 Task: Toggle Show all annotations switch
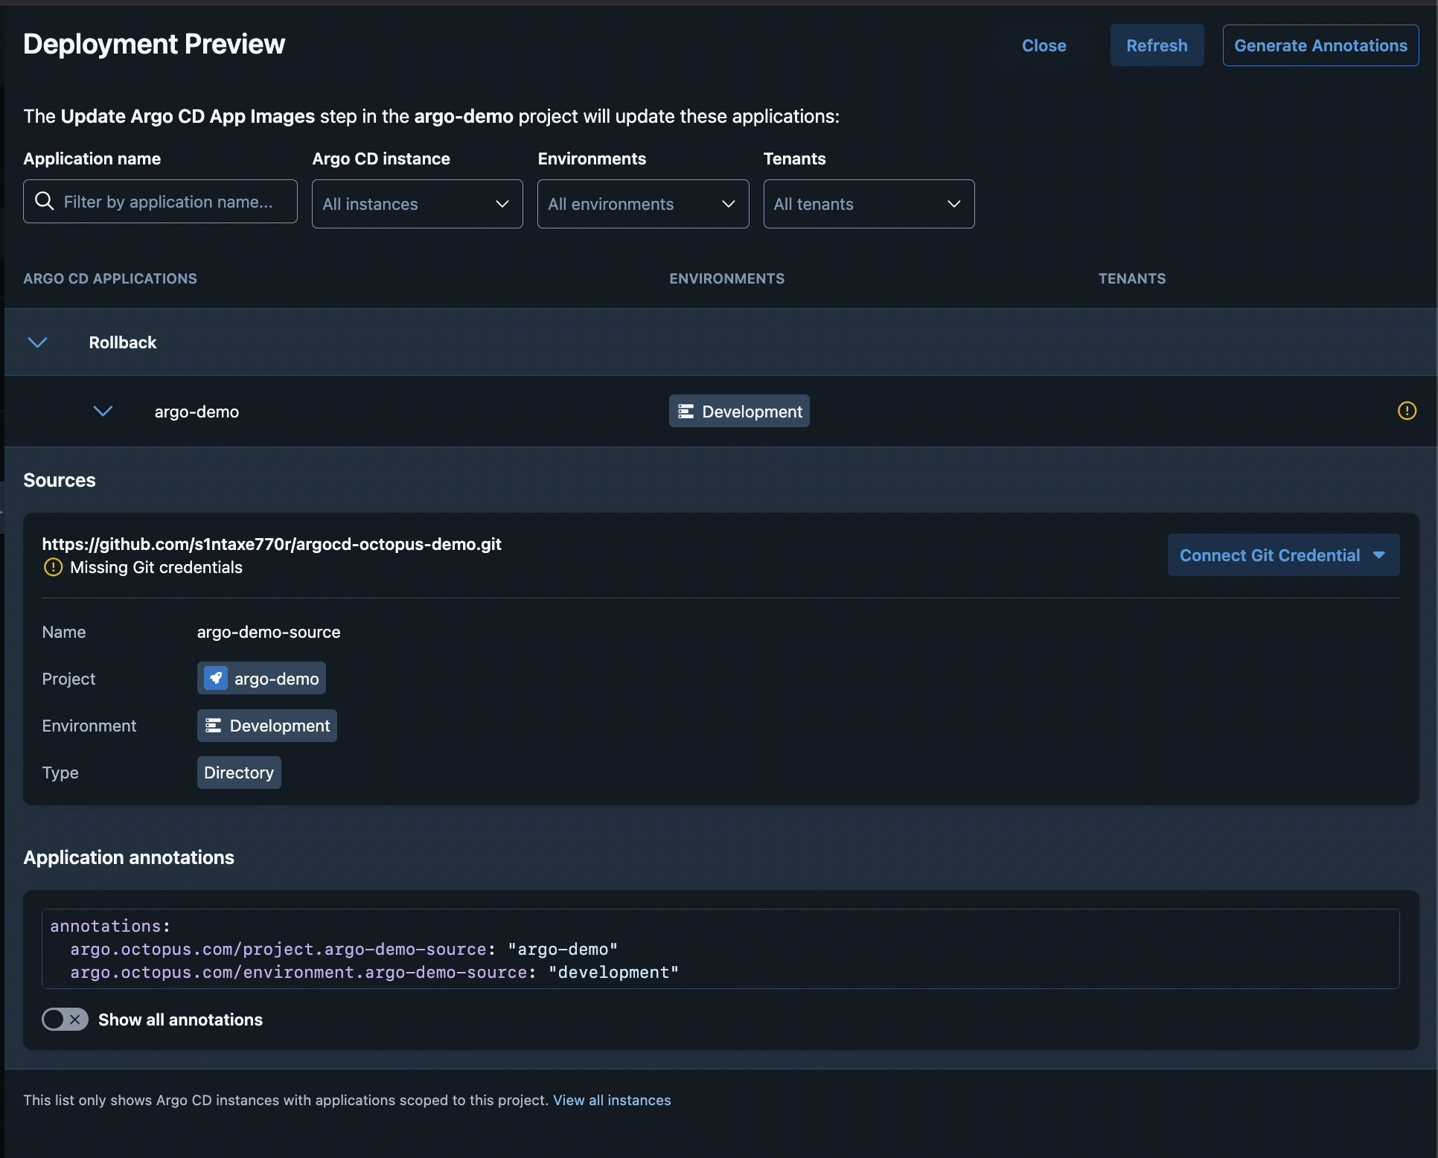point(65,1020)
